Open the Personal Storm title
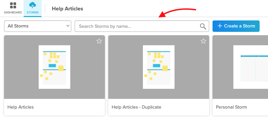 [231, 107]
